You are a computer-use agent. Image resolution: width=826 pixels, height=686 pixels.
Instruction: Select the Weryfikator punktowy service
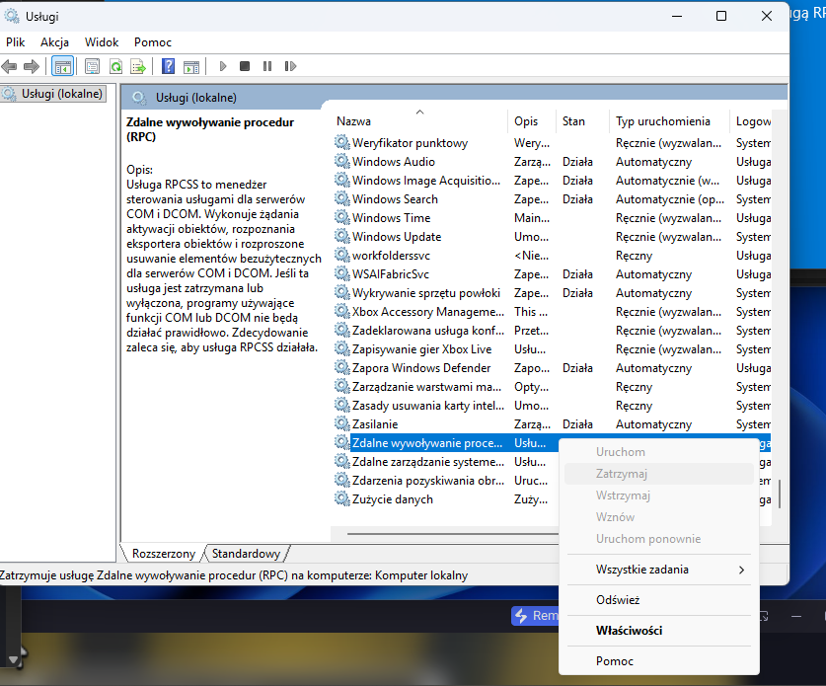coord(552,143)
